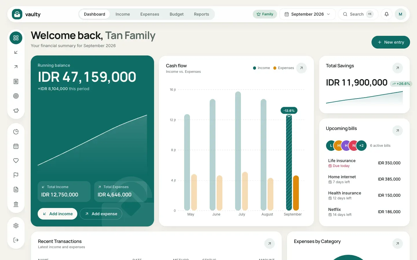Open the flag sidebar icon
Screen dimensions: 417x260
[16, 175]
